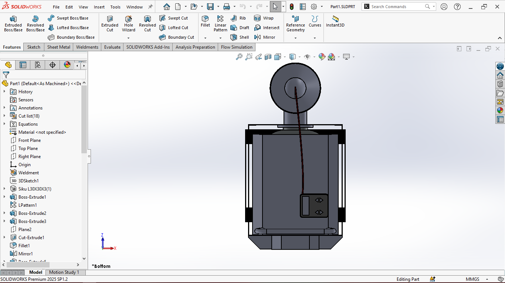The height and width of the screenshot is (283, 505).
Task: Select the Revolved Boss/Base tool
Action: pyautogui.click(x=35, y=24)
